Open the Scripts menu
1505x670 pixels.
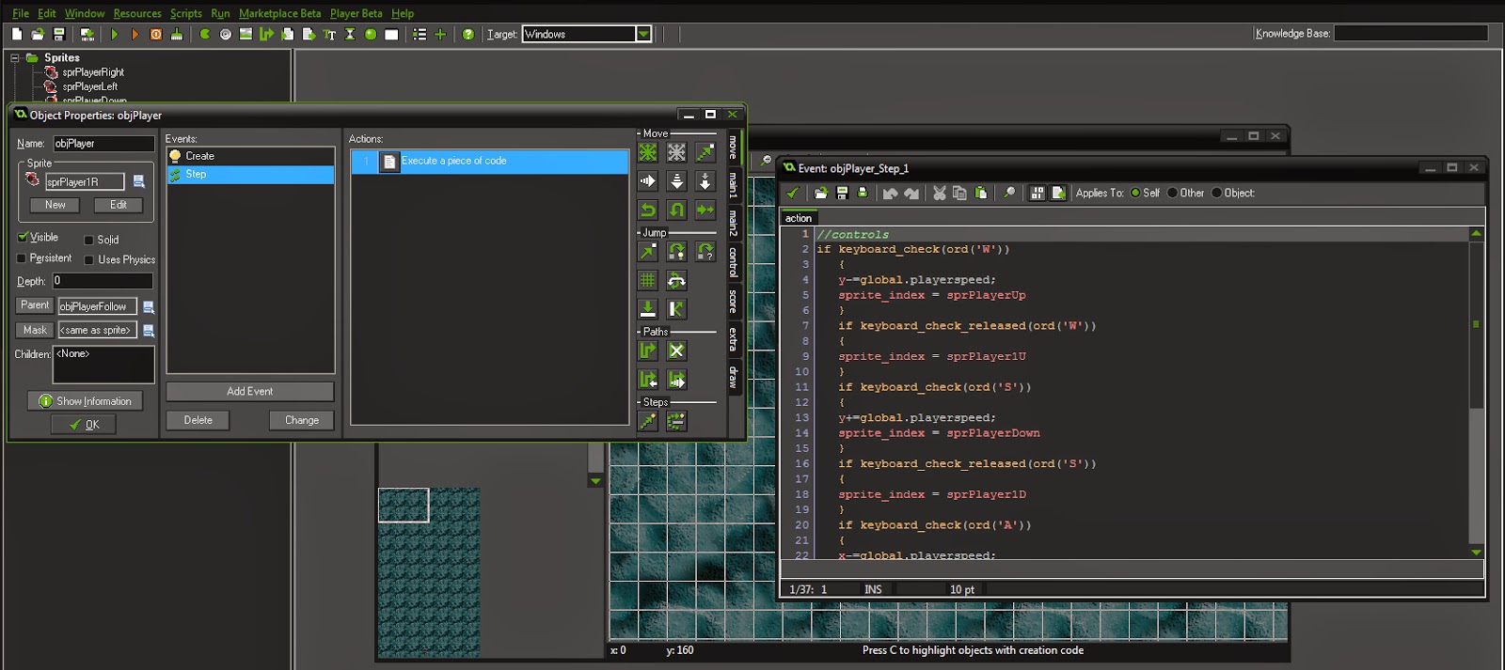(185, 13)
